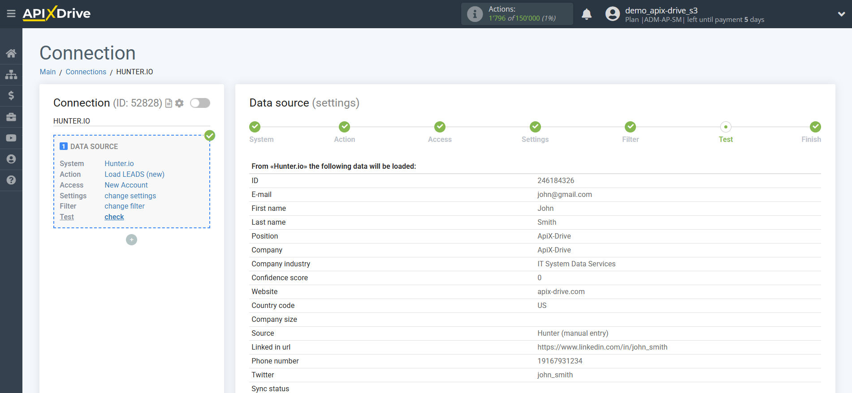852x393 pixels.
Task: Open the video tutorials YouTube icon
Action: [x=11, y=138]
